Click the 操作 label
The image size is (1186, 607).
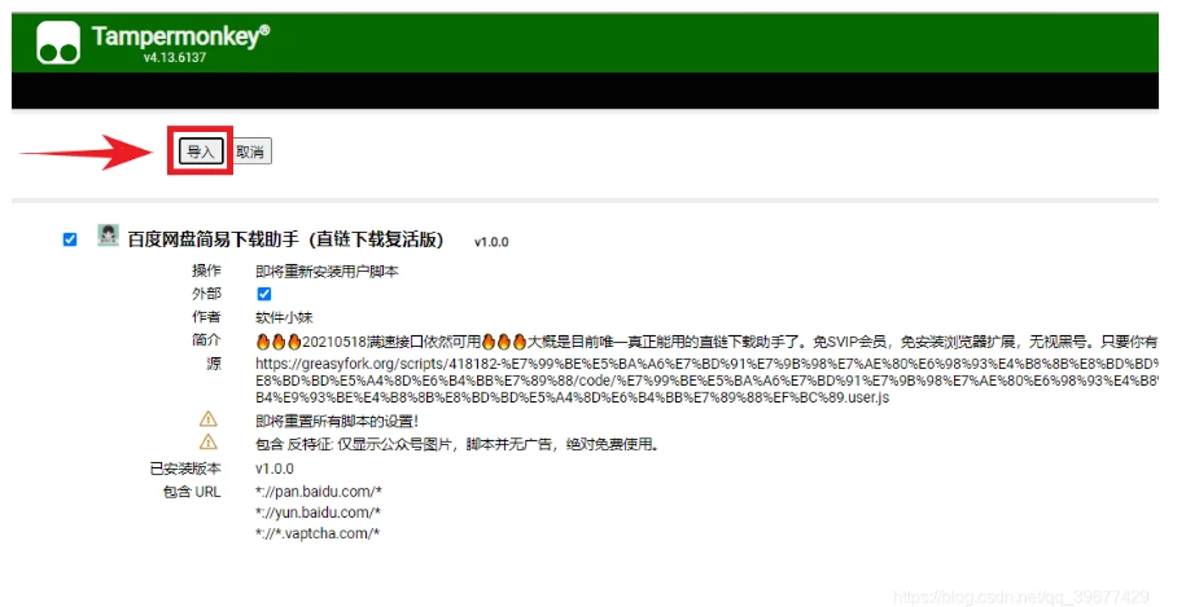point(206,271)
